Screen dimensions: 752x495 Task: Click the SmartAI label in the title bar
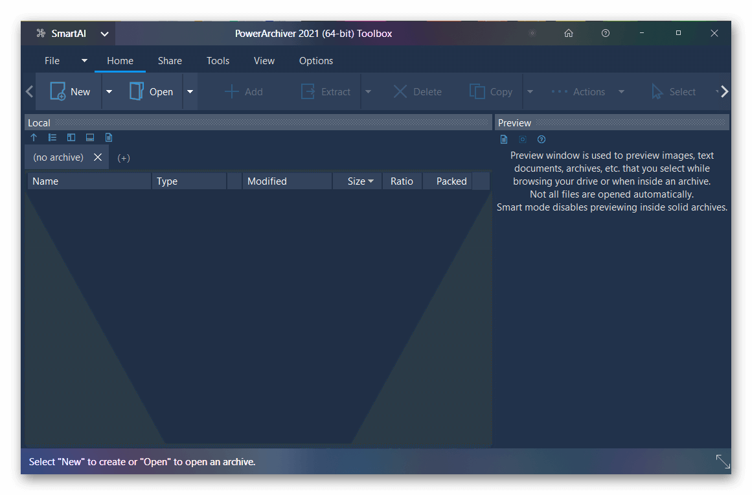[x=69, y=34]
